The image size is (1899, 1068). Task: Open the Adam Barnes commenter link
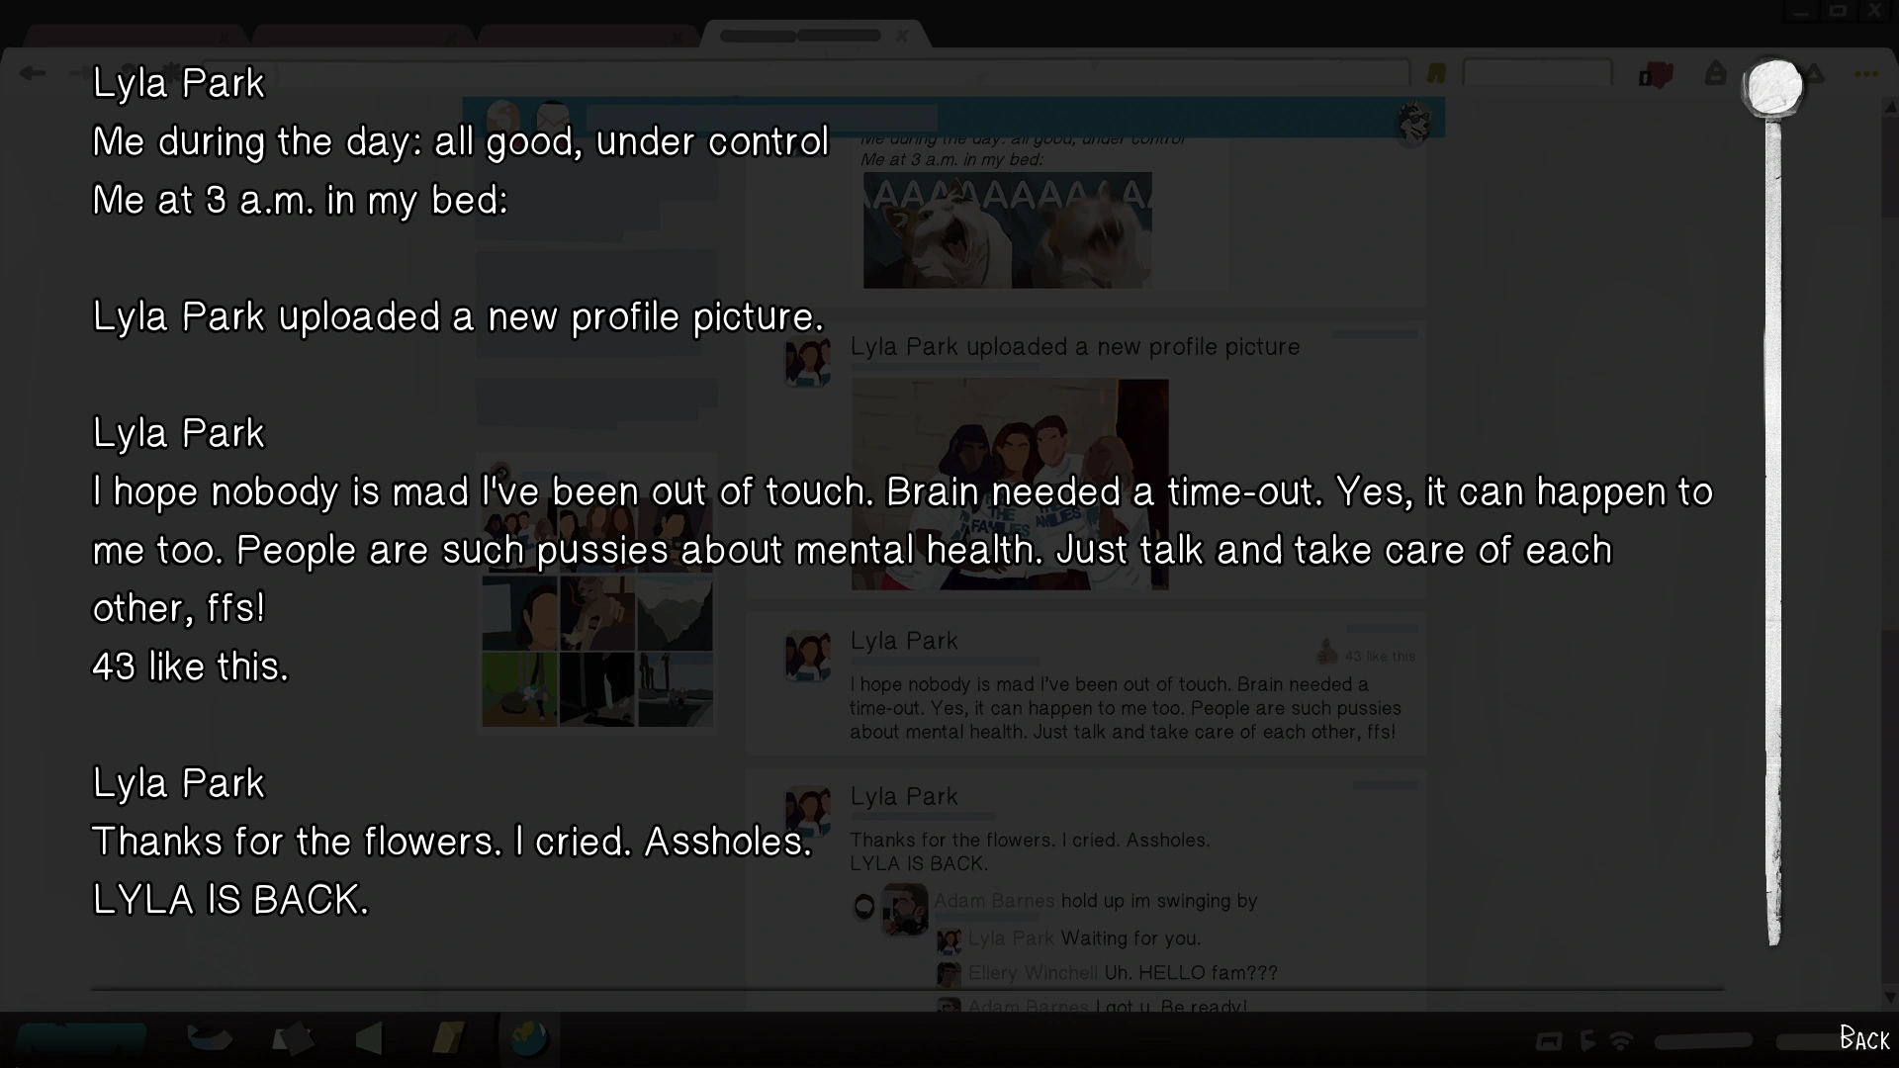coord(994,901)
